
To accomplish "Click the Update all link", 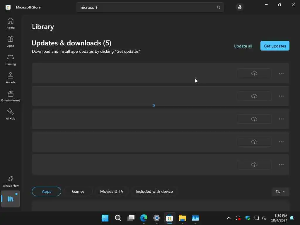I will click(x=243, y=46).
